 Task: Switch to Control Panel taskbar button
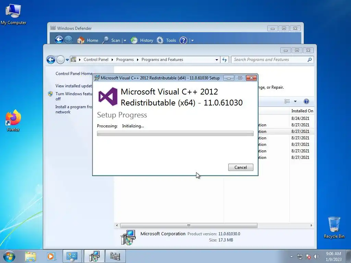72,256
